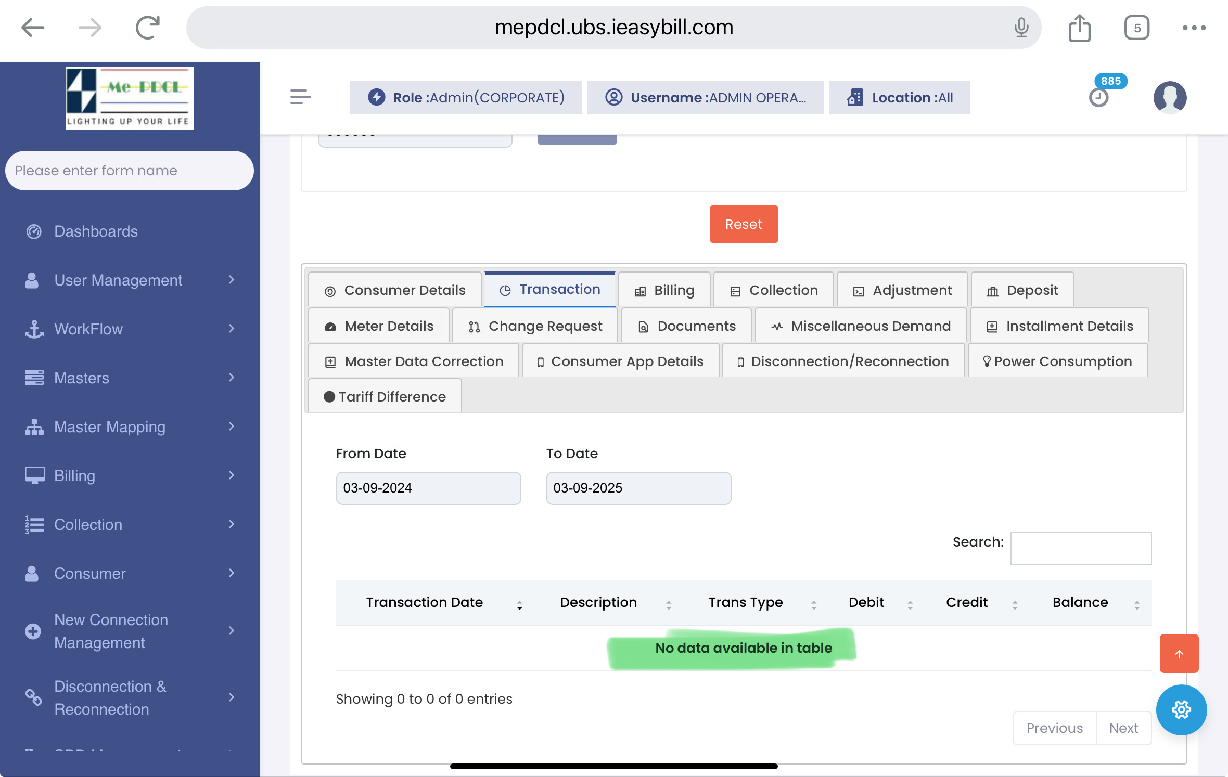Click the browser reload icon

[x=147, y=28]
